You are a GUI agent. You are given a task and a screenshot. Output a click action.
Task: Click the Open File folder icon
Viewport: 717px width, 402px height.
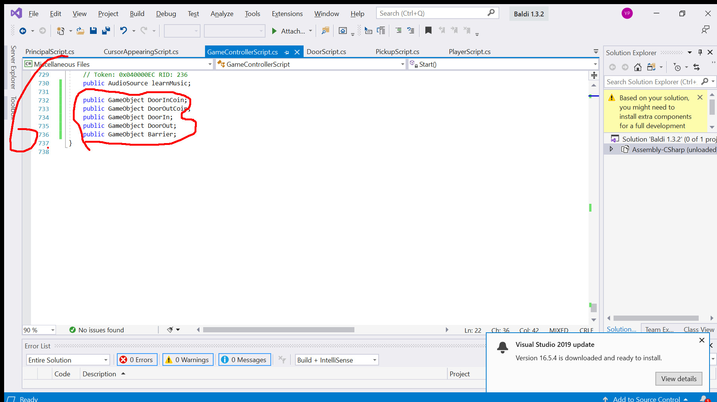click(80, 31)
